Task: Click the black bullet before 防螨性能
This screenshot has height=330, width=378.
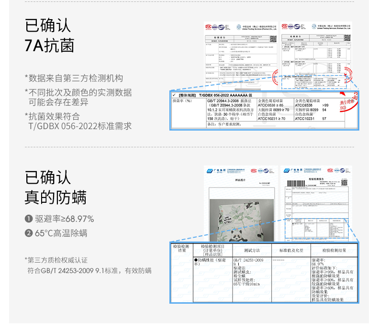Action: [x=196, y=260]
